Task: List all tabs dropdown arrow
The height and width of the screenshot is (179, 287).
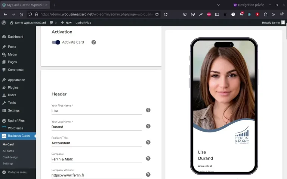Action: click(x=218, y=5)
